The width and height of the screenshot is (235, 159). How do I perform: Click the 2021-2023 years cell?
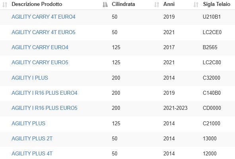[175, 108]
